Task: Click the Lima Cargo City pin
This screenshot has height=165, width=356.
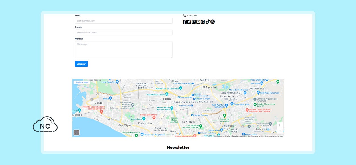Action: pos(117,82)
